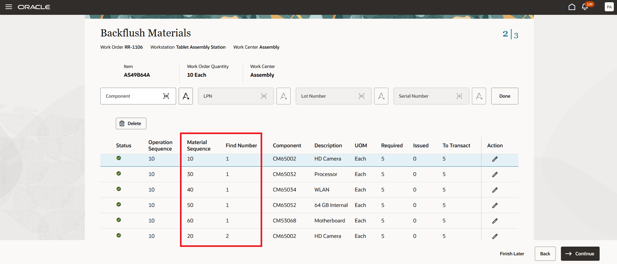
Task: Click the 64 GB Internal description cell
Action: [x=331, y=205]
